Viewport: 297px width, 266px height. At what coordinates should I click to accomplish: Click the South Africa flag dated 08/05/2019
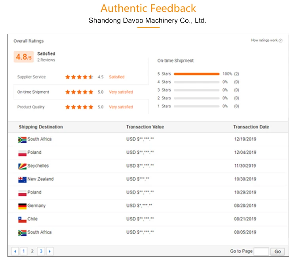22,233
